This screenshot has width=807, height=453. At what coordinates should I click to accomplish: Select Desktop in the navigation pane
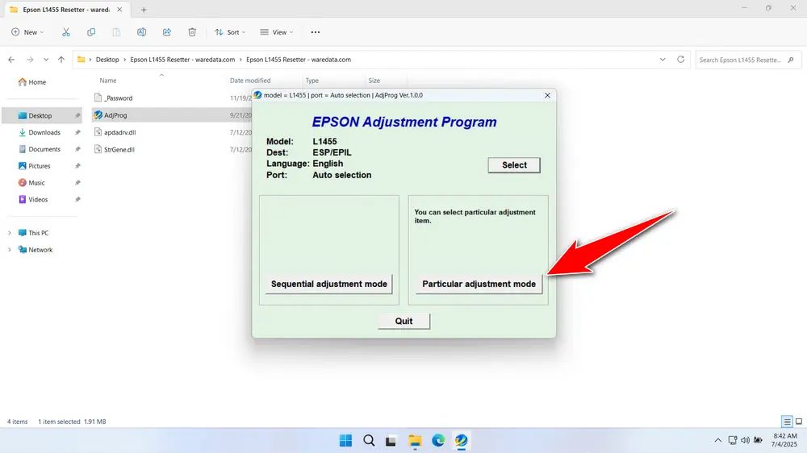pos(41,116)
